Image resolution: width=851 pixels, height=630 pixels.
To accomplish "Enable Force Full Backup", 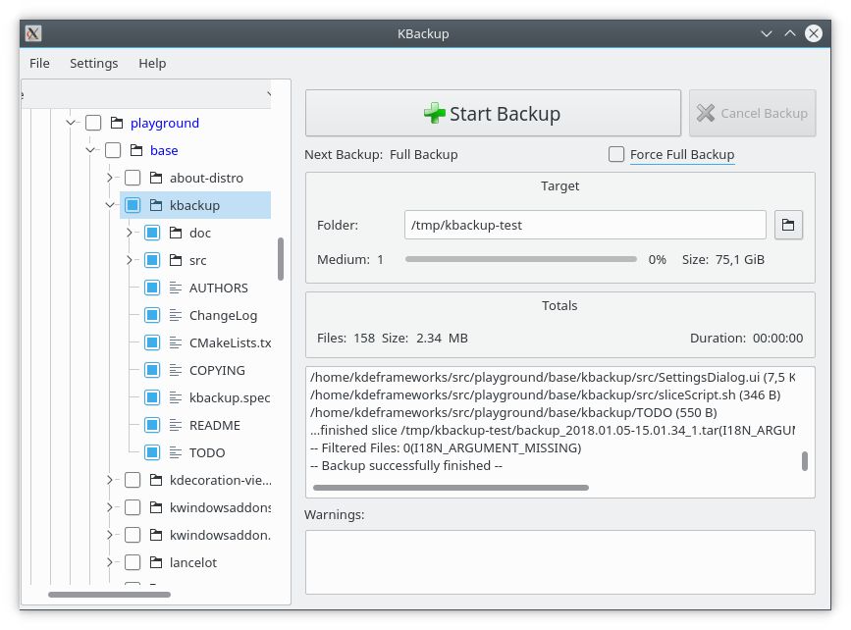I will [616, 154].
